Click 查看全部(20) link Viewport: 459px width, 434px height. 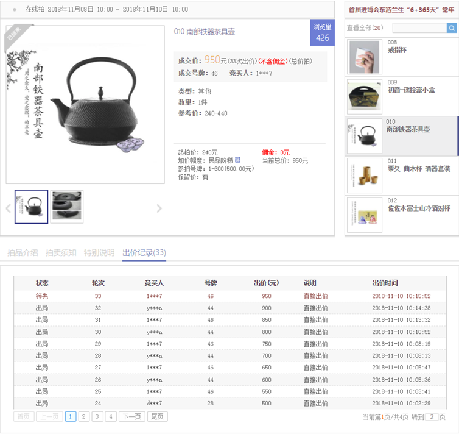click(365, 28)
